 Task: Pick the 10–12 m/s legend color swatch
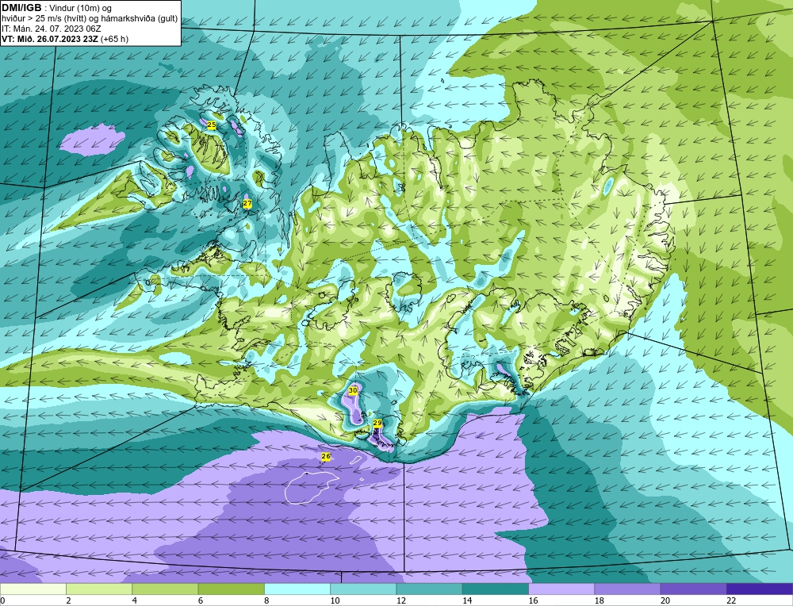click(x=363, y=589)
